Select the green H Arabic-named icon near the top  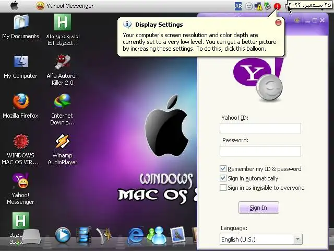(63, 29)
